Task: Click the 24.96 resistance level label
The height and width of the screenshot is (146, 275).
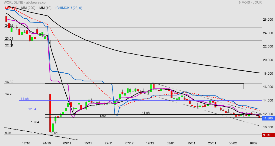Action: coord(9,26)
